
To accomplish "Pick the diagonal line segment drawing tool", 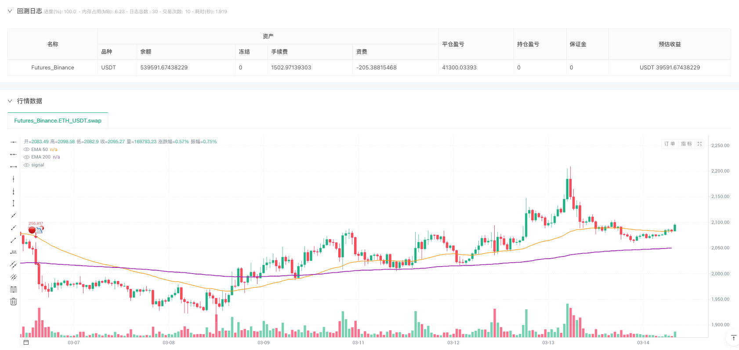I will point(14,240).
